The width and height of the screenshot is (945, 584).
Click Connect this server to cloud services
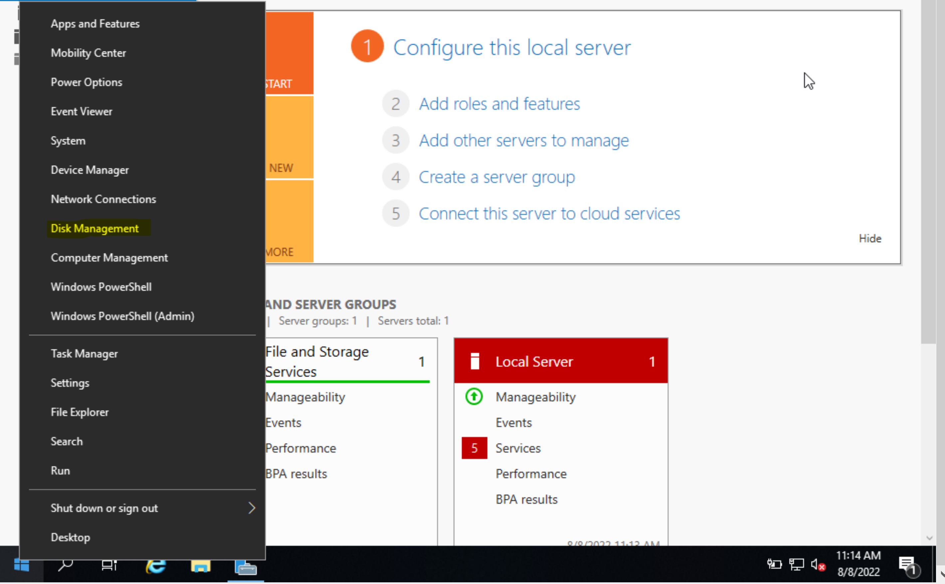(x=549, y=214)
